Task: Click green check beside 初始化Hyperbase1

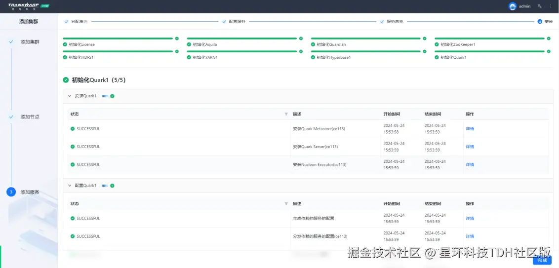Action: pos(313,57)
